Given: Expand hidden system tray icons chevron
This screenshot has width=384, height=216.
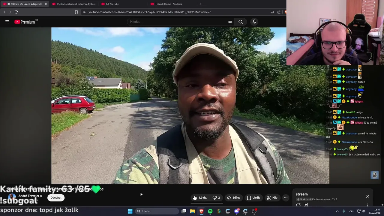Looking at the screenshot, I should tap(337, 211).
